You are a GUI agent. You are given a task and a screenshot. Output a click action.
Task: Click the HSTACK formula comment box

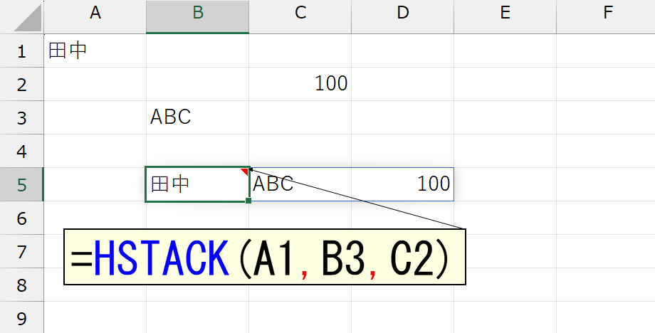pyautogui.click(x=264, y=257)
